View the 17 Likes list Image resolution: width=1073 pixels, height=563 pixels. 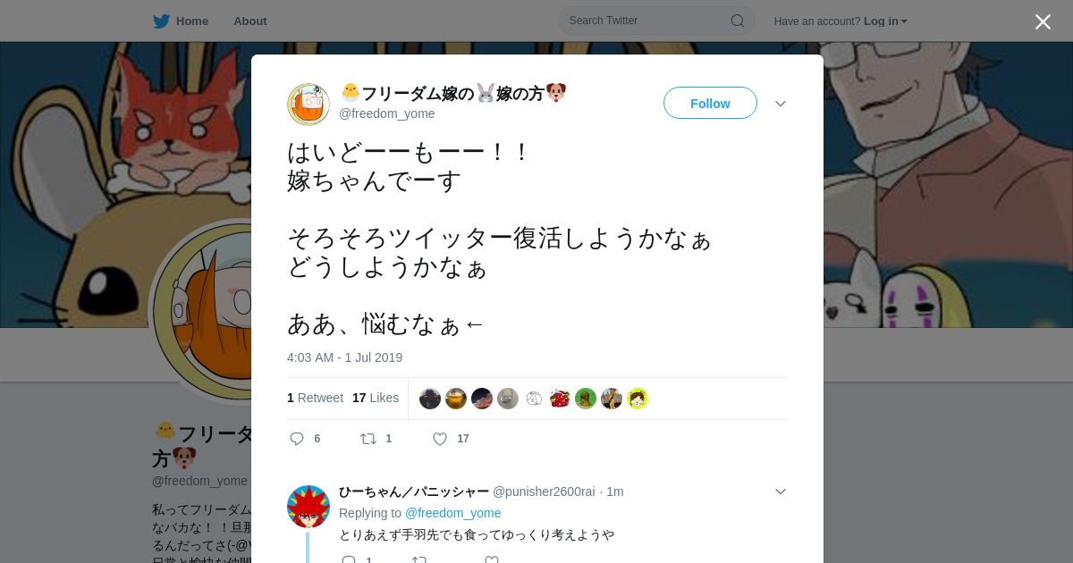point(376,398)
